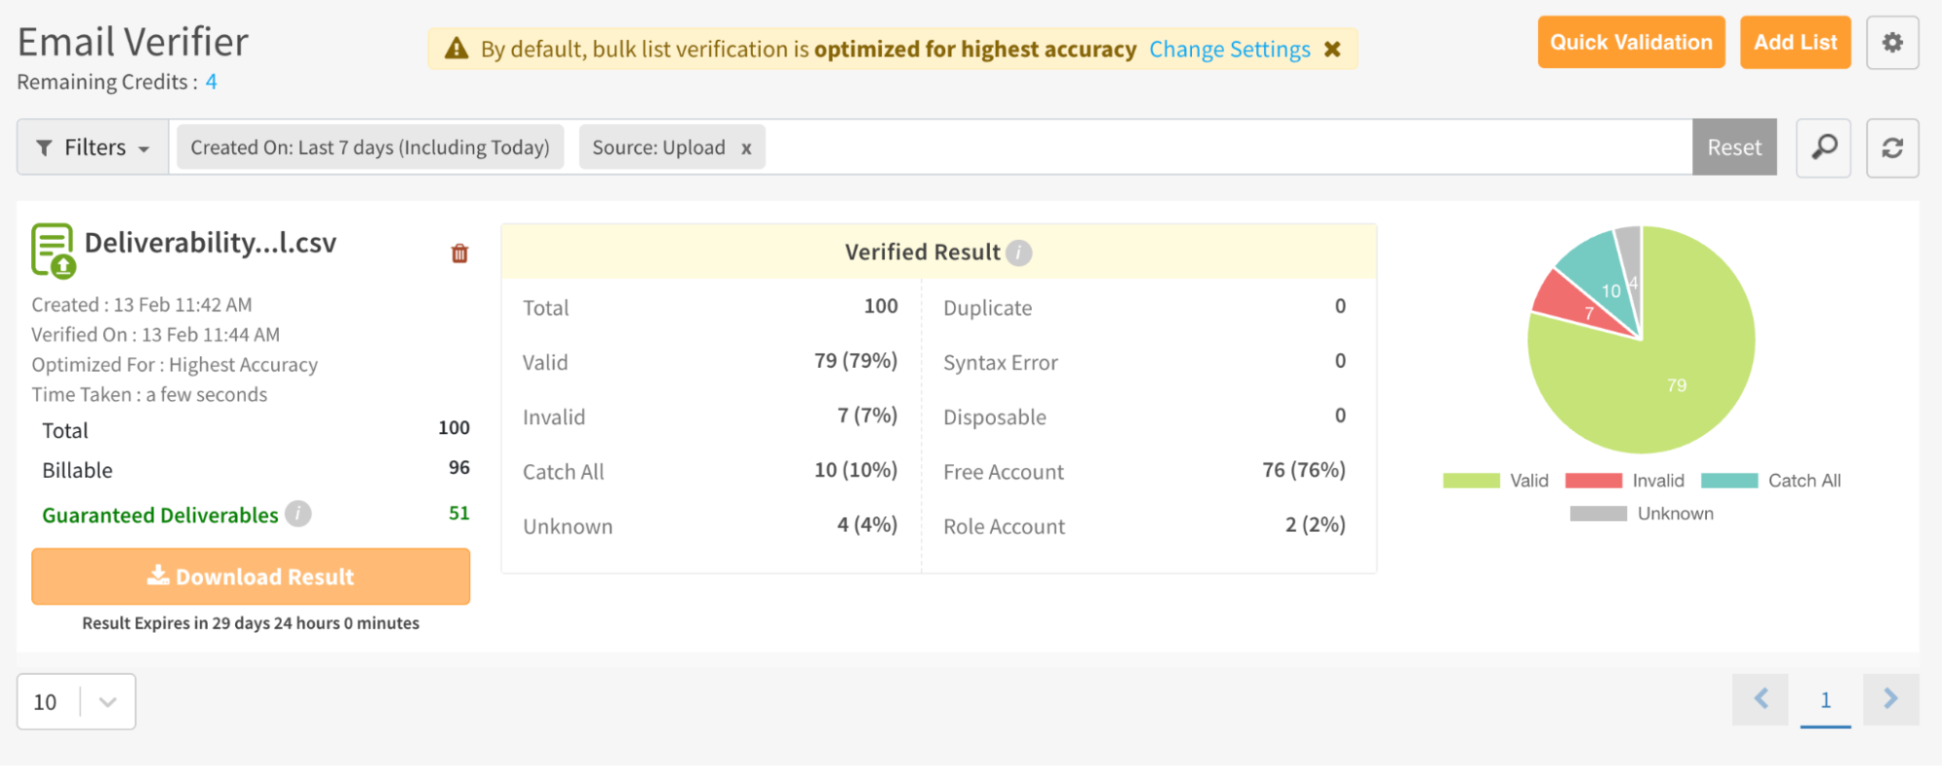Reset the applied filters

click(x=1734, y=148)
